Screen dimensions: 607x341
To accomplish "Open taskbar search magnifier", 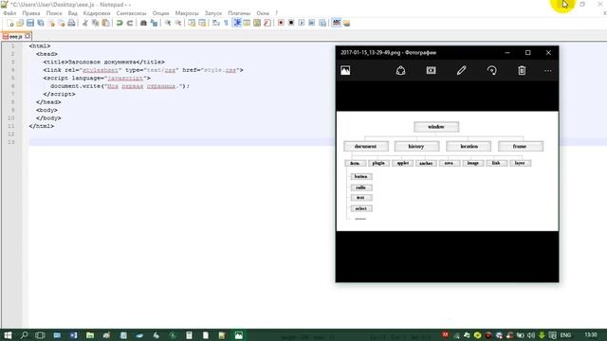I will point(24,335).
